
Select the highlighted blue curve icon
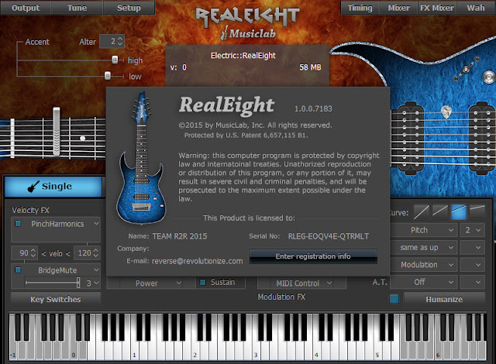coord(459,212)
